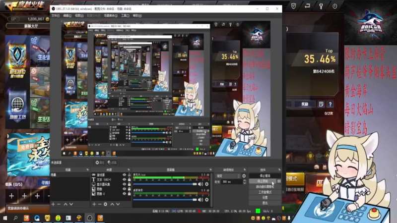The image size is (397, 223).
Task: Open 设置 settings button in Controls
Action: coord(265,197)
